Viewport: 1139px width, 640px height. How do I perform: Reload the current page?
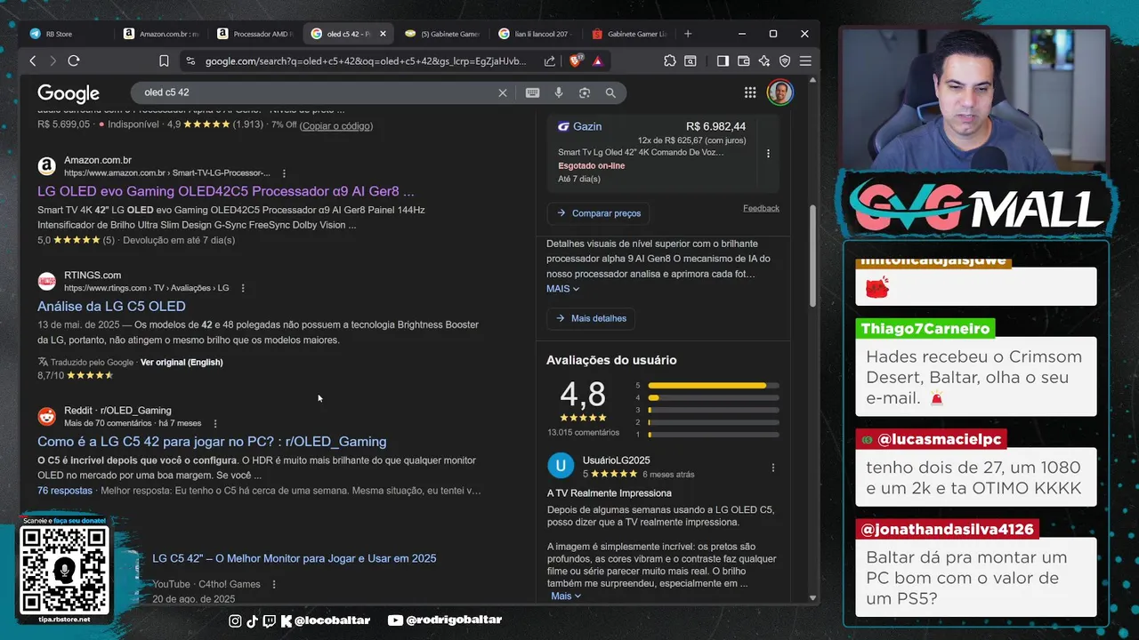tap(74, 60)
